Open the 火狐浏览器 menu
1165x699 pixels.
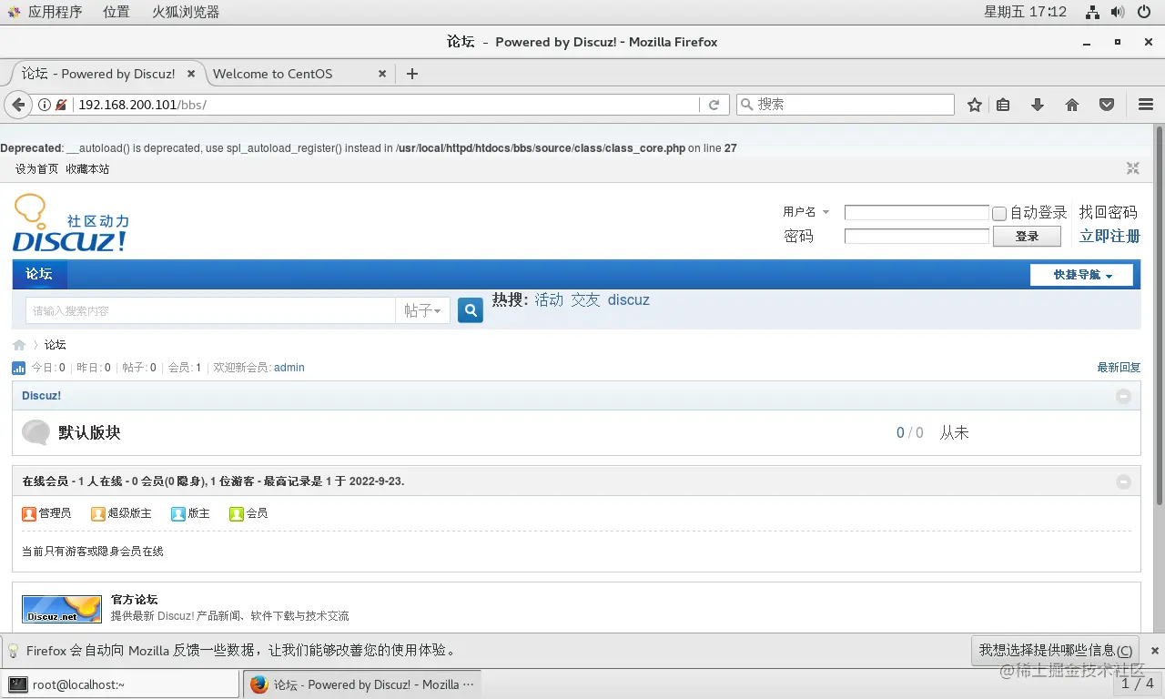pyautogui.click(x=186, y=12)
